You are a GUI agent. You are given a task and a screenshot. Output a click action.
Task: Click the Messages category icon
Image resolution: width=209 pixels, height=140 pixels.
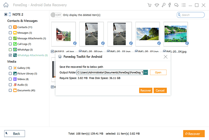15,33
